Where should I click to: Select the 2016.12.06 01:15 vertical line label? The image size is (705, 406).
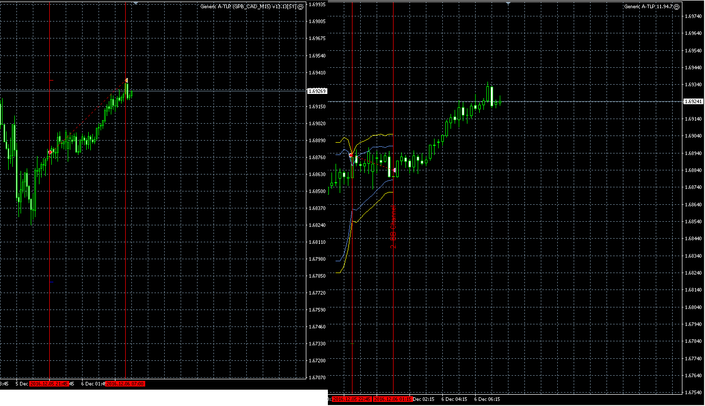(x=394, y=399)
